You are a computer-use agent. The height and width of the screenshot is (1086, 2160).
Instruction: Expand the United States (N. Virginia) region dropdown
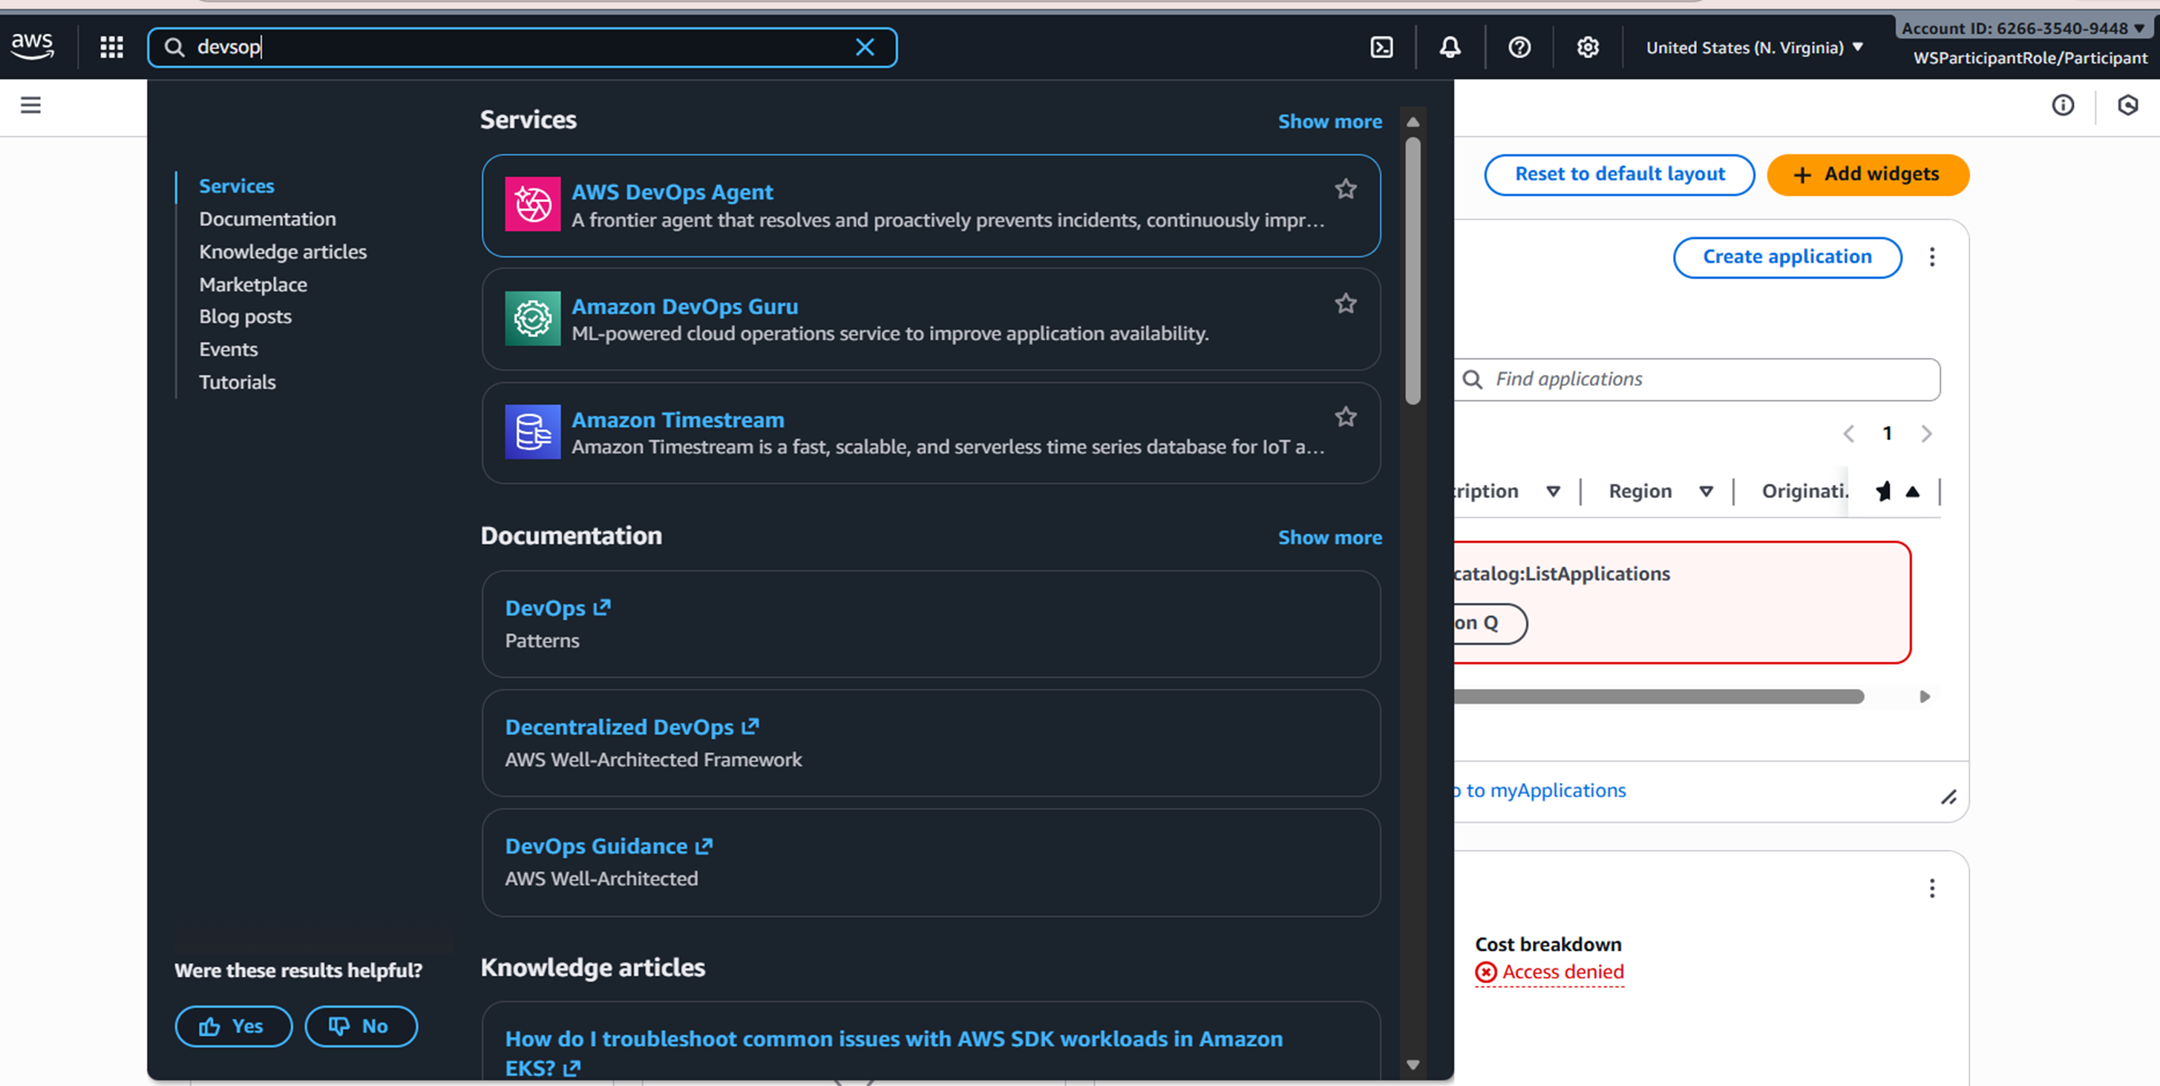point(1754,48)
